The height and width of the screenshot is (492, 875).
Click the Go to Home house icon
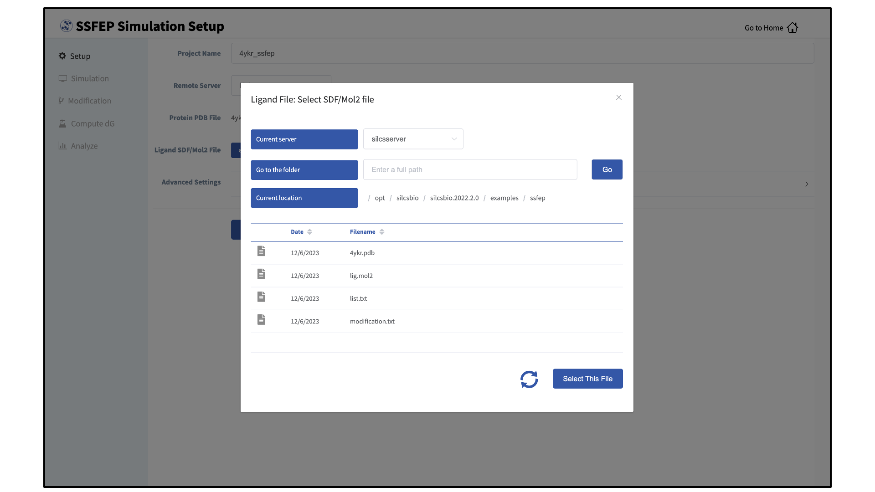click(793, 27)
